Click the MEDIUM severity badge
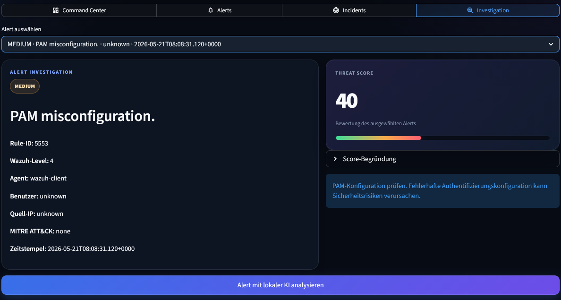Screen dimensions: 561x300 (25, 86)
